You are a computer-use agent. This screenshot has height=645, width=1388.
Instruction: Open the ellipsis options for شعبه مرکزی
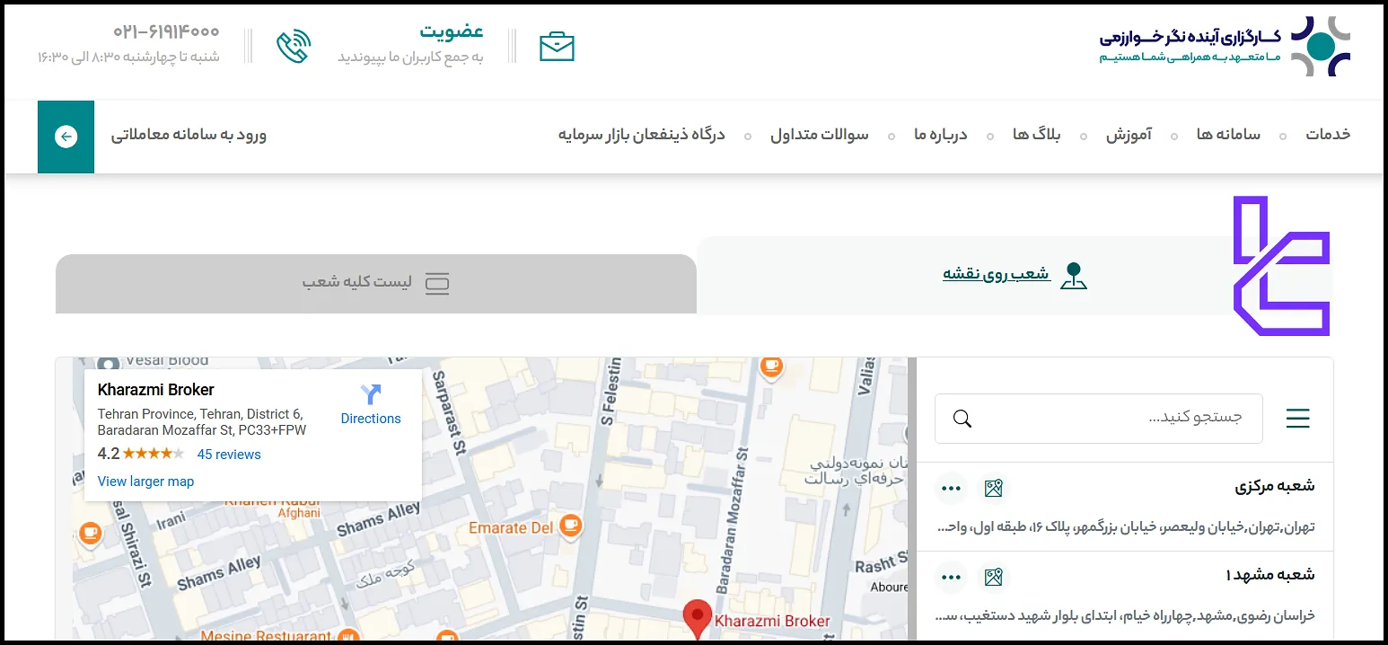(951, 488)
